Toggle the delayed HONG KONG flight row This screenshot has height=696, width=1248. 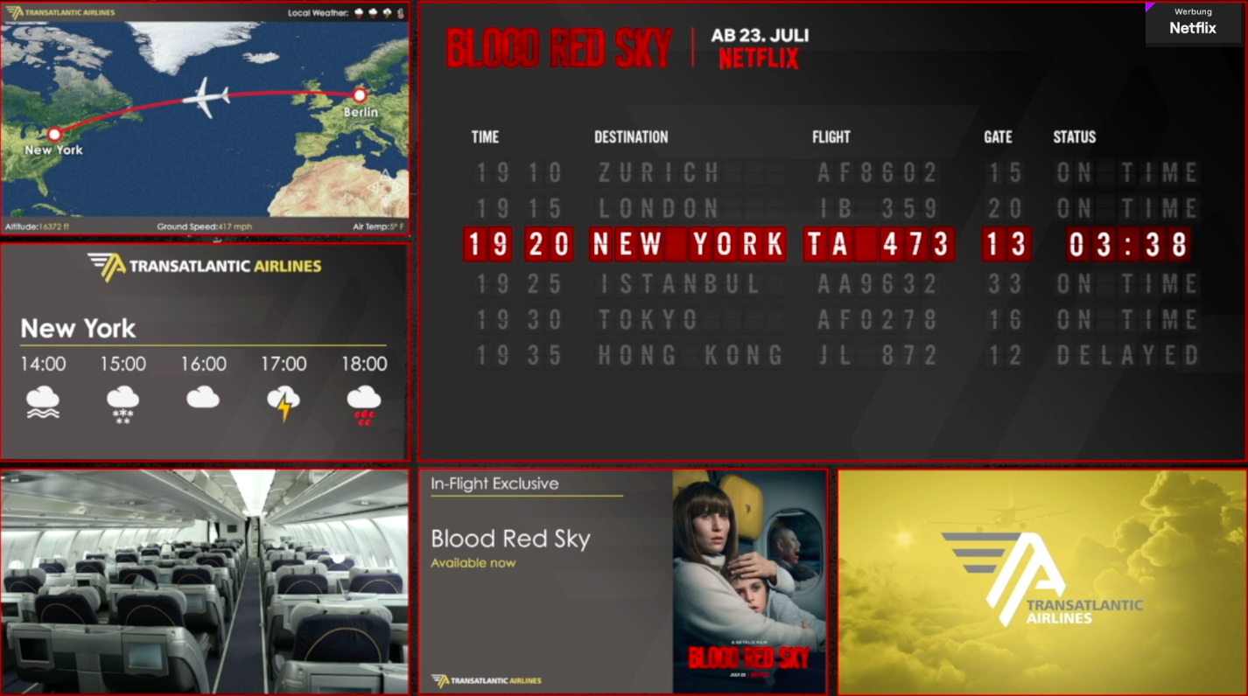831,354
